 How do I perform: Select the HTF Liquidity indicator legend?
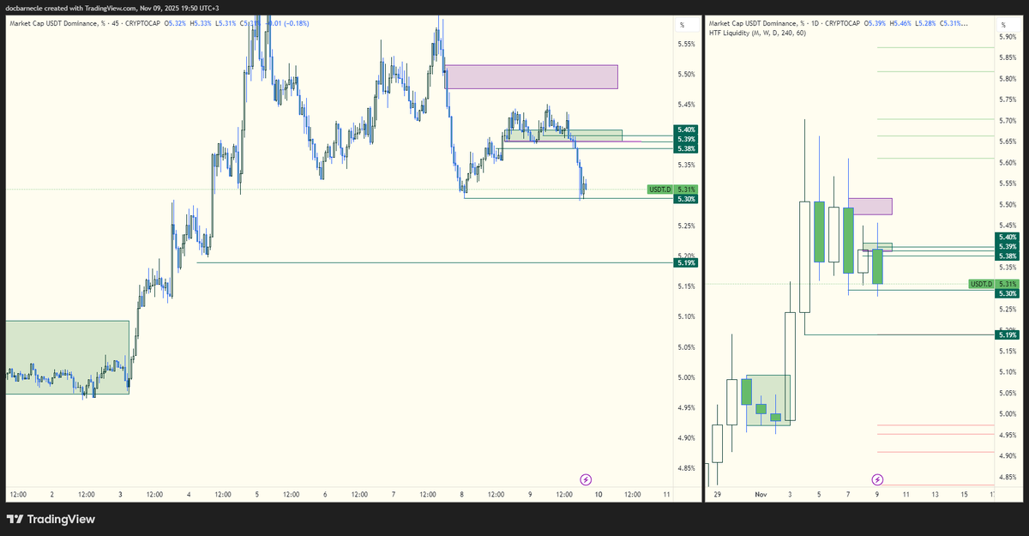pyautogui.click(x=756, y=33)
